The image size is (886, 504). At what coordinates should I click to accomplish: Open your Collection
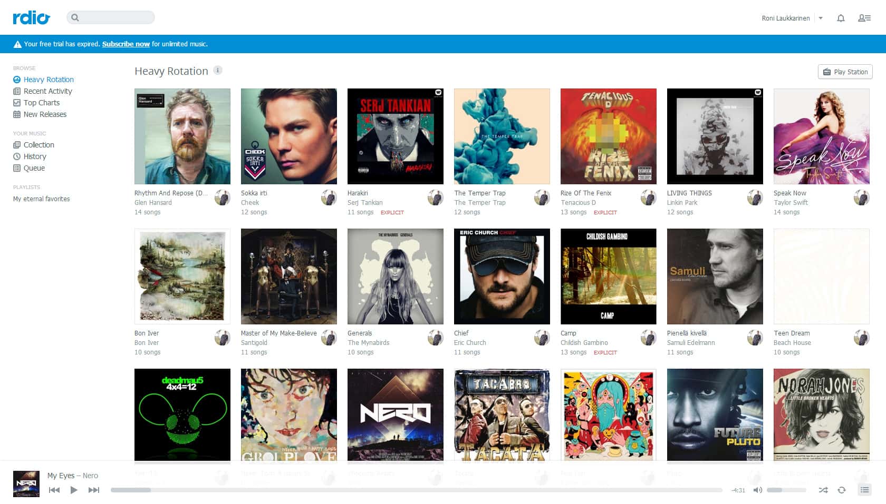pos(34,145)
